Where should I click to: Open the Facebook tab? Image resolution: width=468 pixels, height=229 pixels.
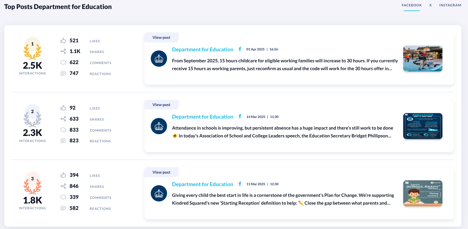[x=412, y=5]
